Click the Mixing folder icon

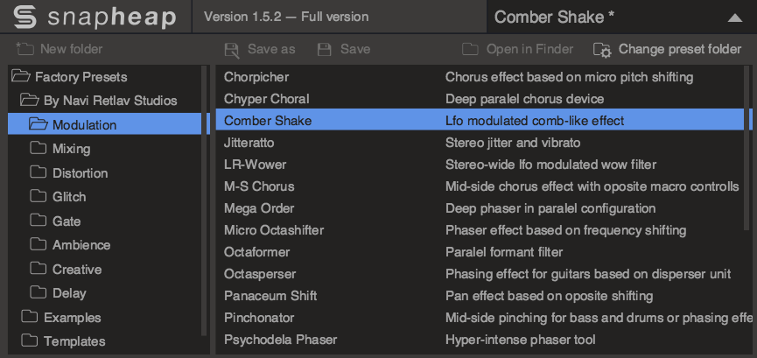(38, 148)
